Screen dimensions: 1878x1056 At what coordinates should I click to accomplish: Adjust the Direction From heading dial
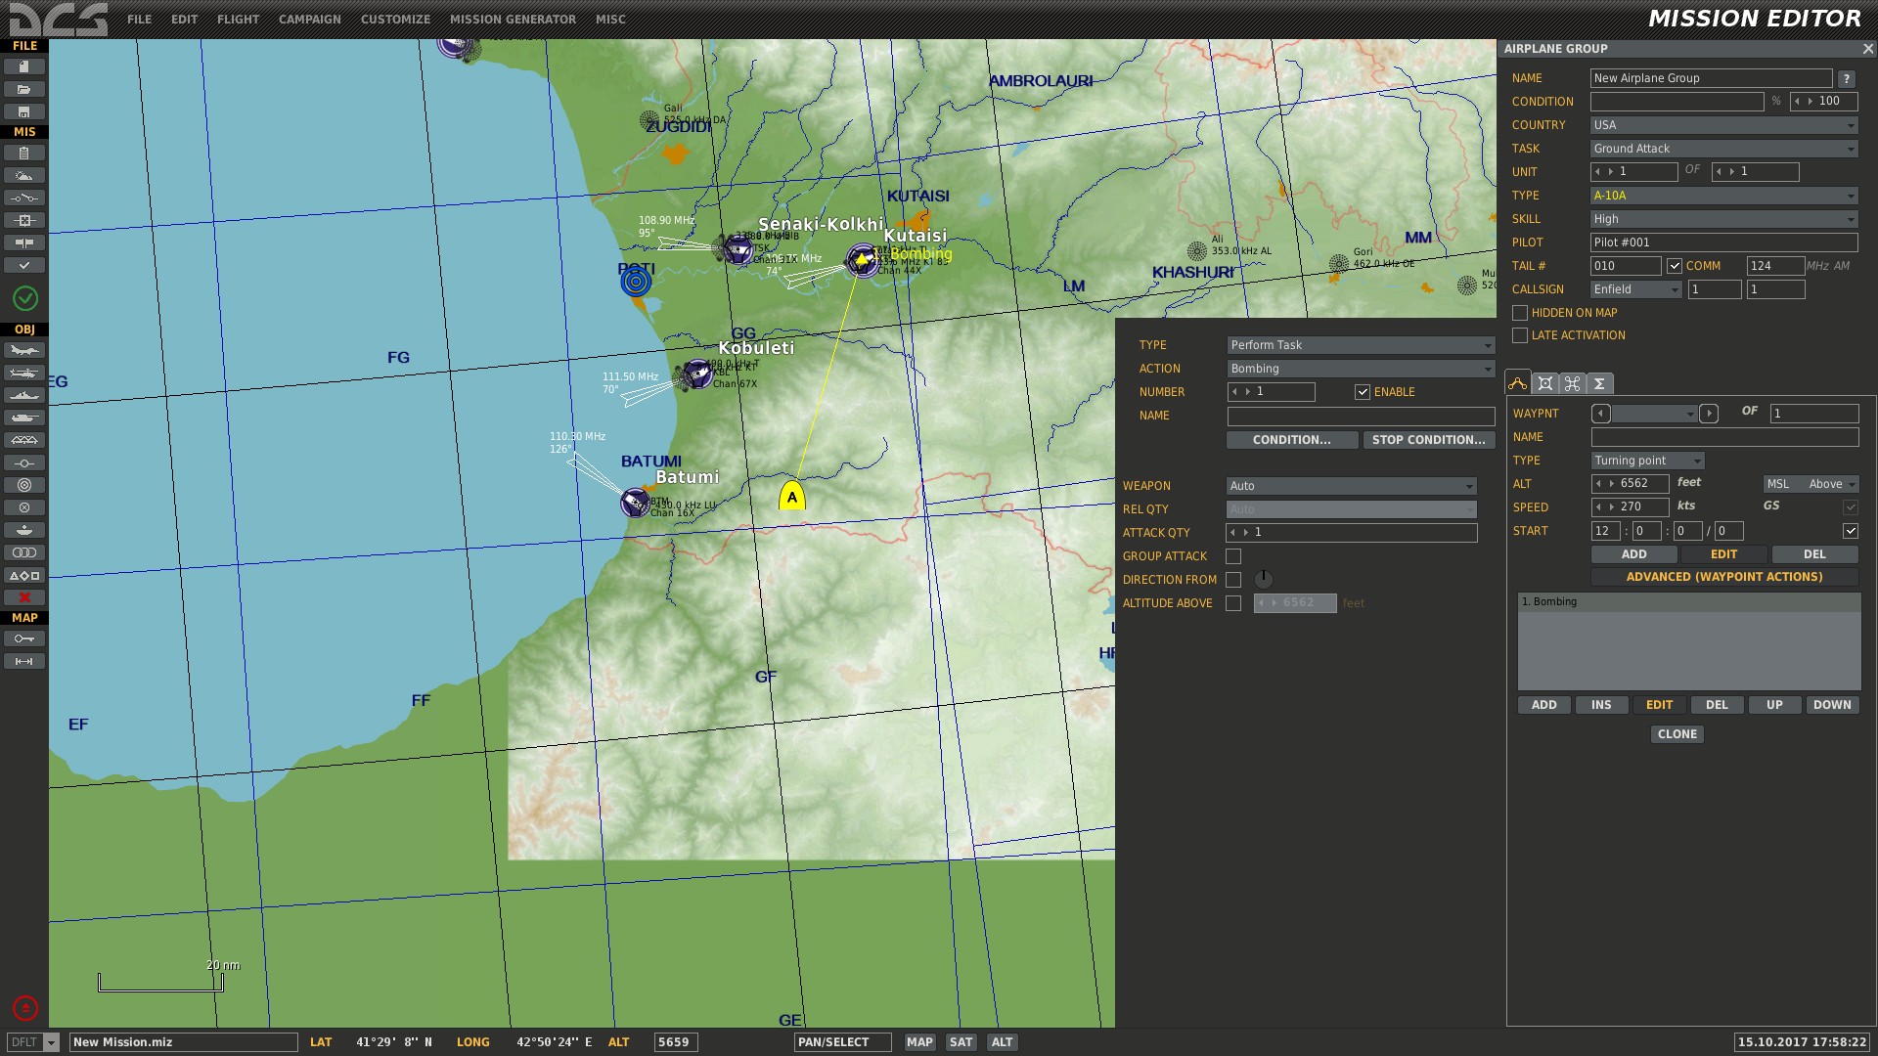point(1264,579)
